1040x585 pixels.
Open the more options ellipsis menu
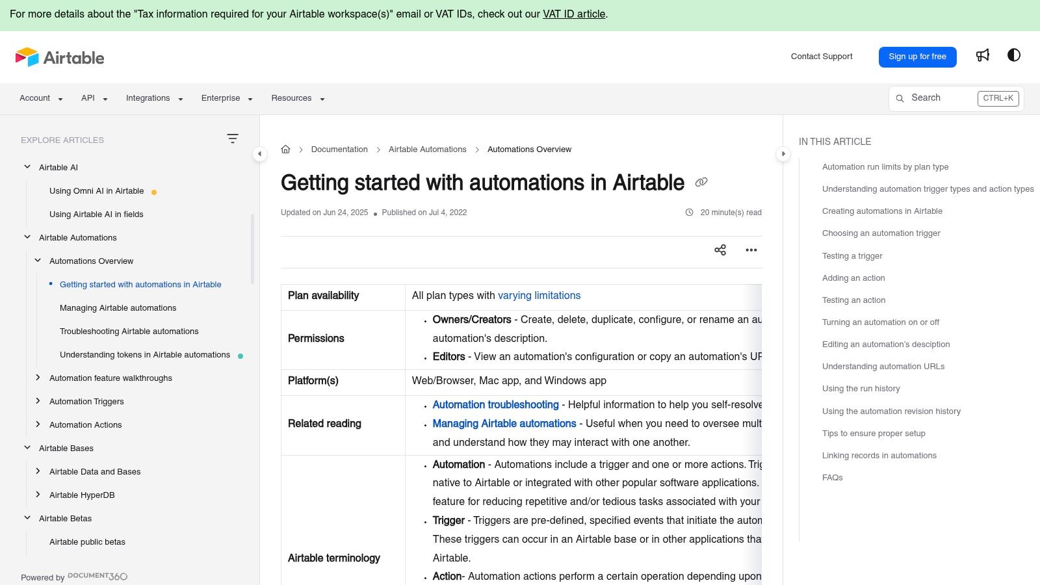coord(751,250)
